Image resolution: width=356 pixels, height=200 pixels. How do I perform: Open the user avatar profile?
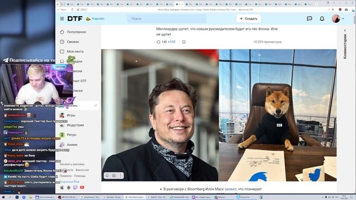336,18
